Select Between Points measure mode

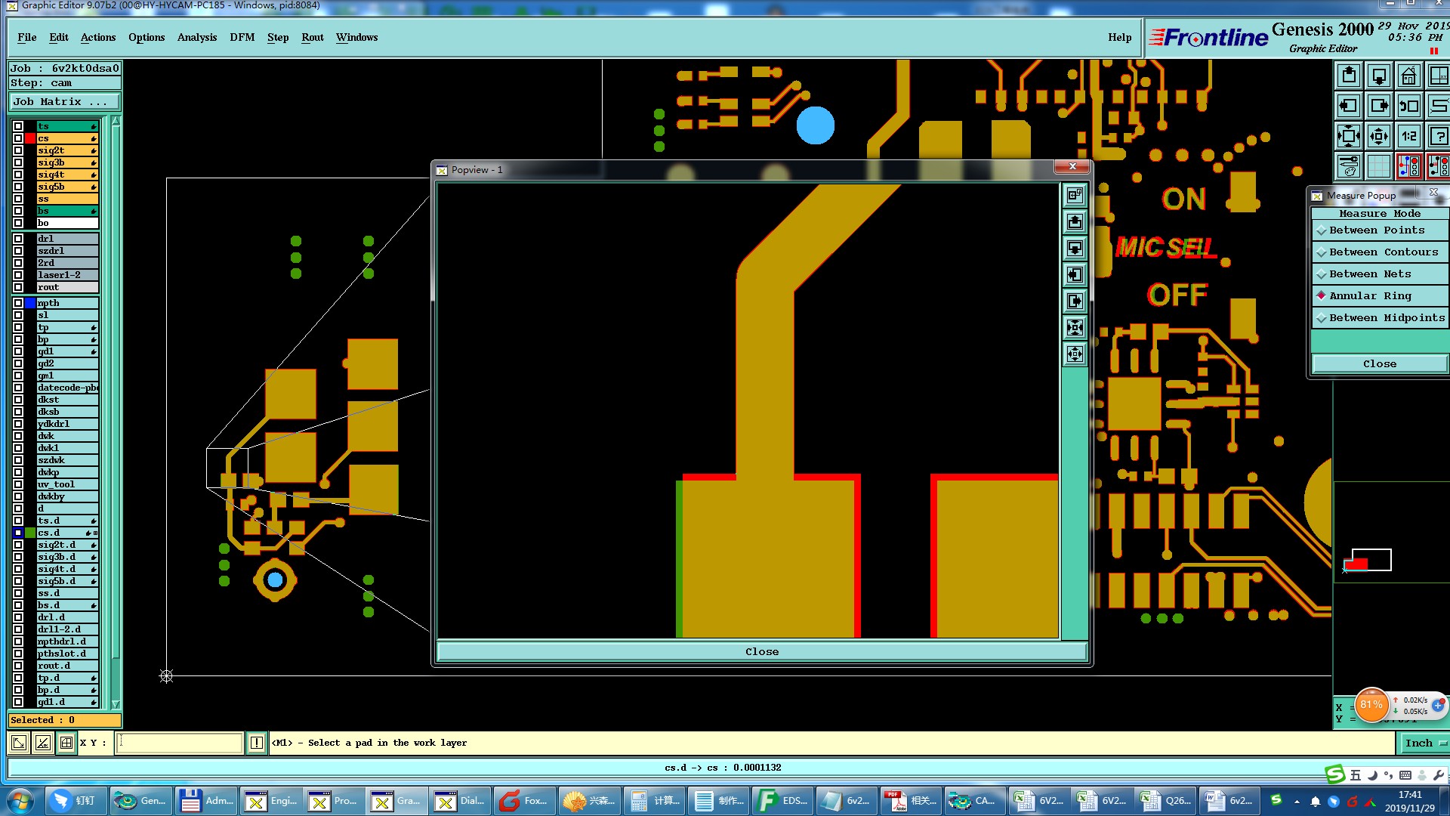[1377, 230]
